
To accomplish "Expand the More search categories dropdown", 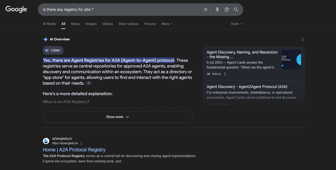I will pyautogui.click(x=167, y=24).
